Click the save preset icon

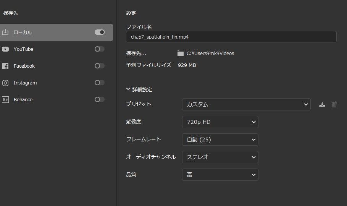(322, 104)
